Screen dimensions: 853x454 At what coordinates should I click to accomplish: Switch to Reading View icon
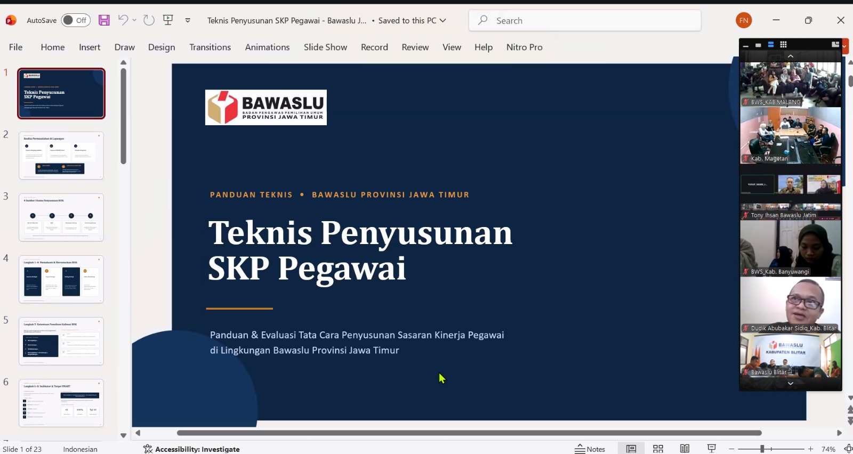pos(685,449)
